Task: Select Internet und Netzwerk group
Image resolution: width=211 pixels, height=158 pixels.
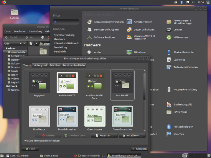Action: coord(66,43)
